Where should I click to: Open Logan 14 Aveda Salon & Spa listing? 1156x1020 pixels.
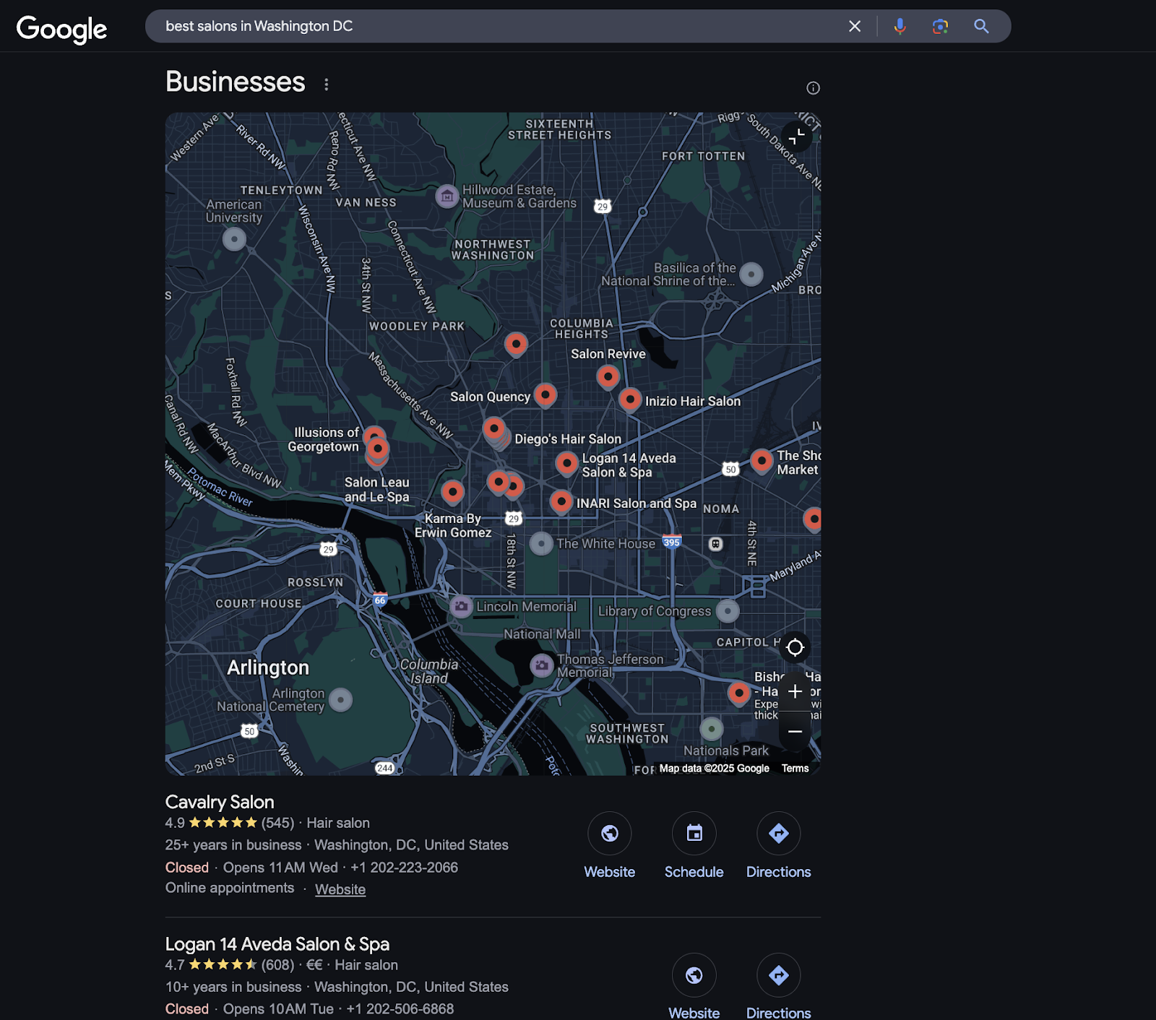click(x=277, y=944)
